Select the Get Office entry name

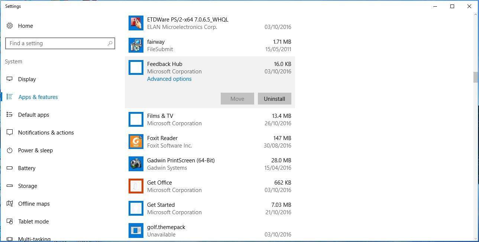[x=159, y=182]
